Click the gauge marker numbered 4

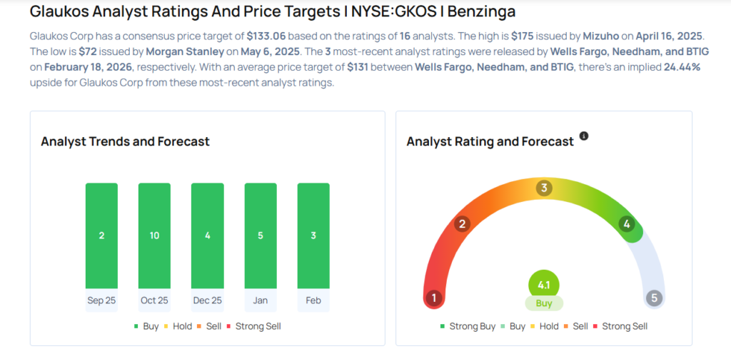point(626,224)
